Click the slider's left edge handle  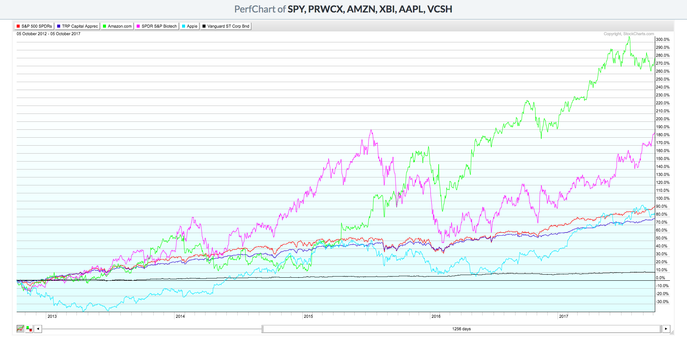(x=263, y=329)
